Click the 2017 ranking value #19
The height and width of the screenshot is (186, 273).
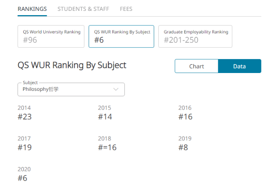pyautogui.click(x=25, y=148)
